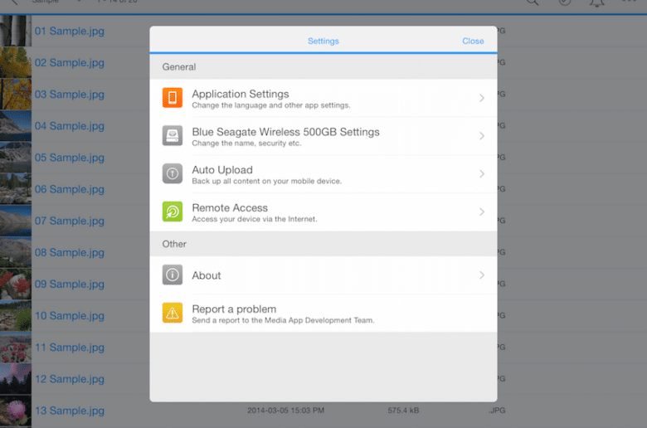The width and height of the screenshot is (647, 428).
Task: Tap the thumbnail for 02 Sample.jpg
Action: (16, 63)
